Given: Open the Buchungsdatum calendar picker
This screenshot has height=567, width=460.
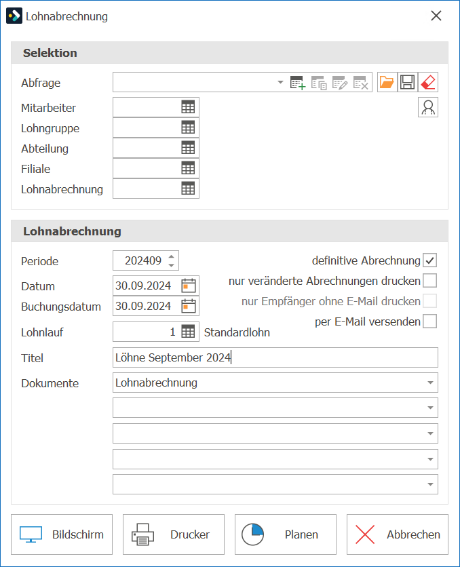Looking at the screenshot, I should click(189, 306).
